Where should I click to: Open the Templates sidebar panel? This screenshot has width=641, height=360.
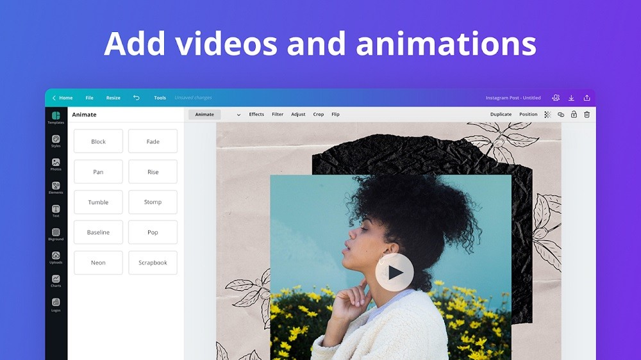pyautogui.click(x=56, y=117)
